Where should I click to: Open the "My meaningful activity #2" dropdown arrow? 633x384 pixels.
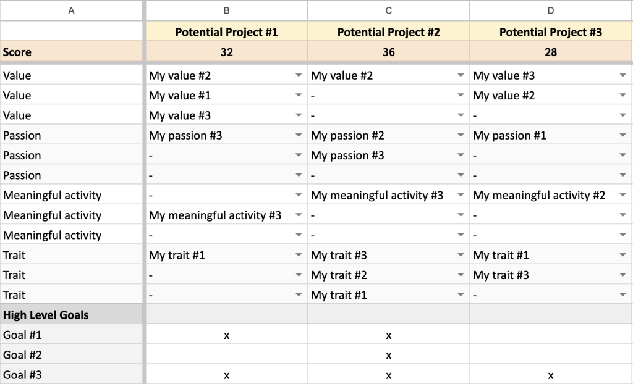[622, 196]
